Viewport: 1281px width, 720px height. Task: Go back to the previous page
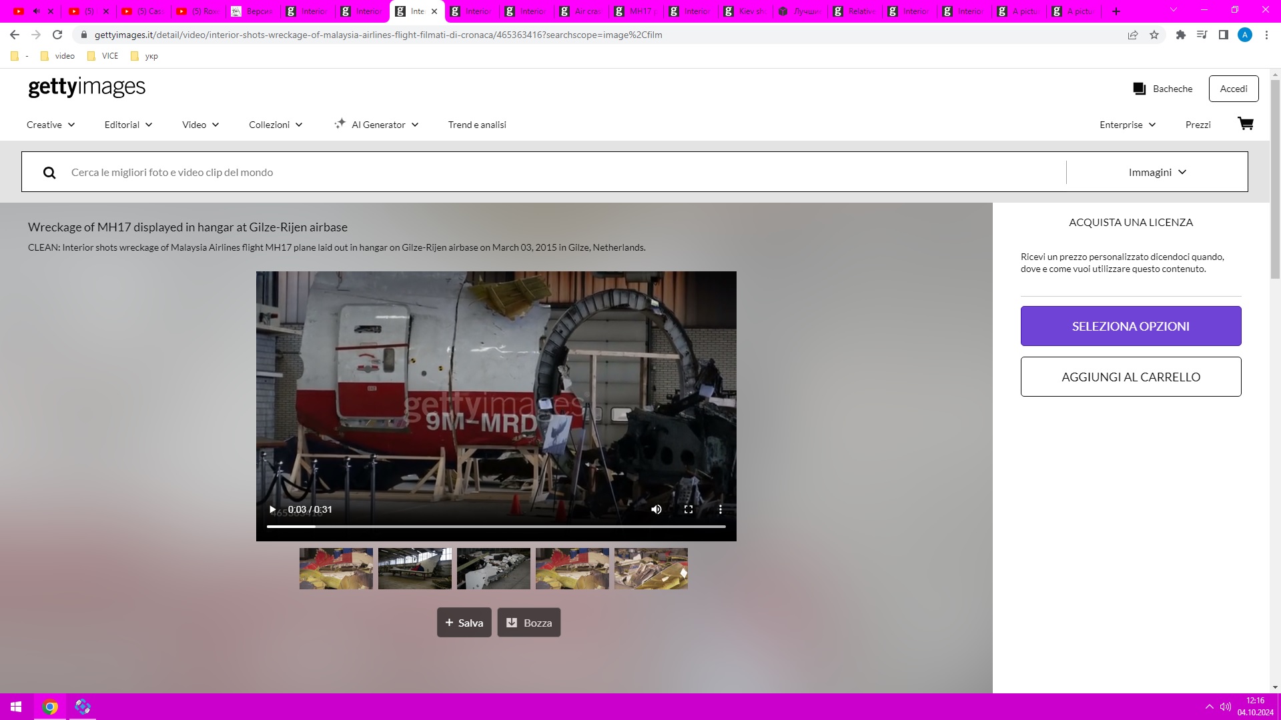pos(15,35)
